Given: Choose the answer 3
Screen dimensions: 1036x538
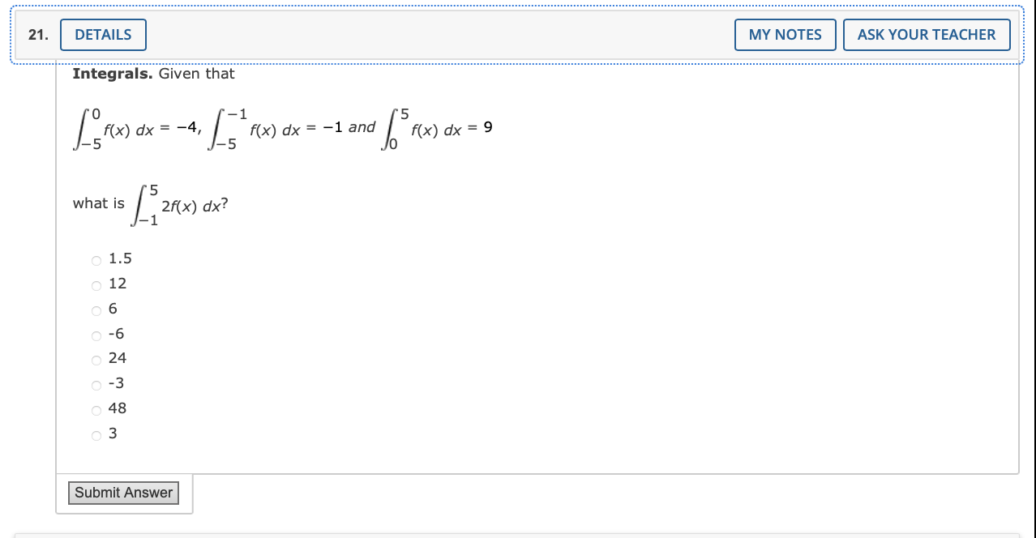Looking at the screenshot, I should click(96, 434).
